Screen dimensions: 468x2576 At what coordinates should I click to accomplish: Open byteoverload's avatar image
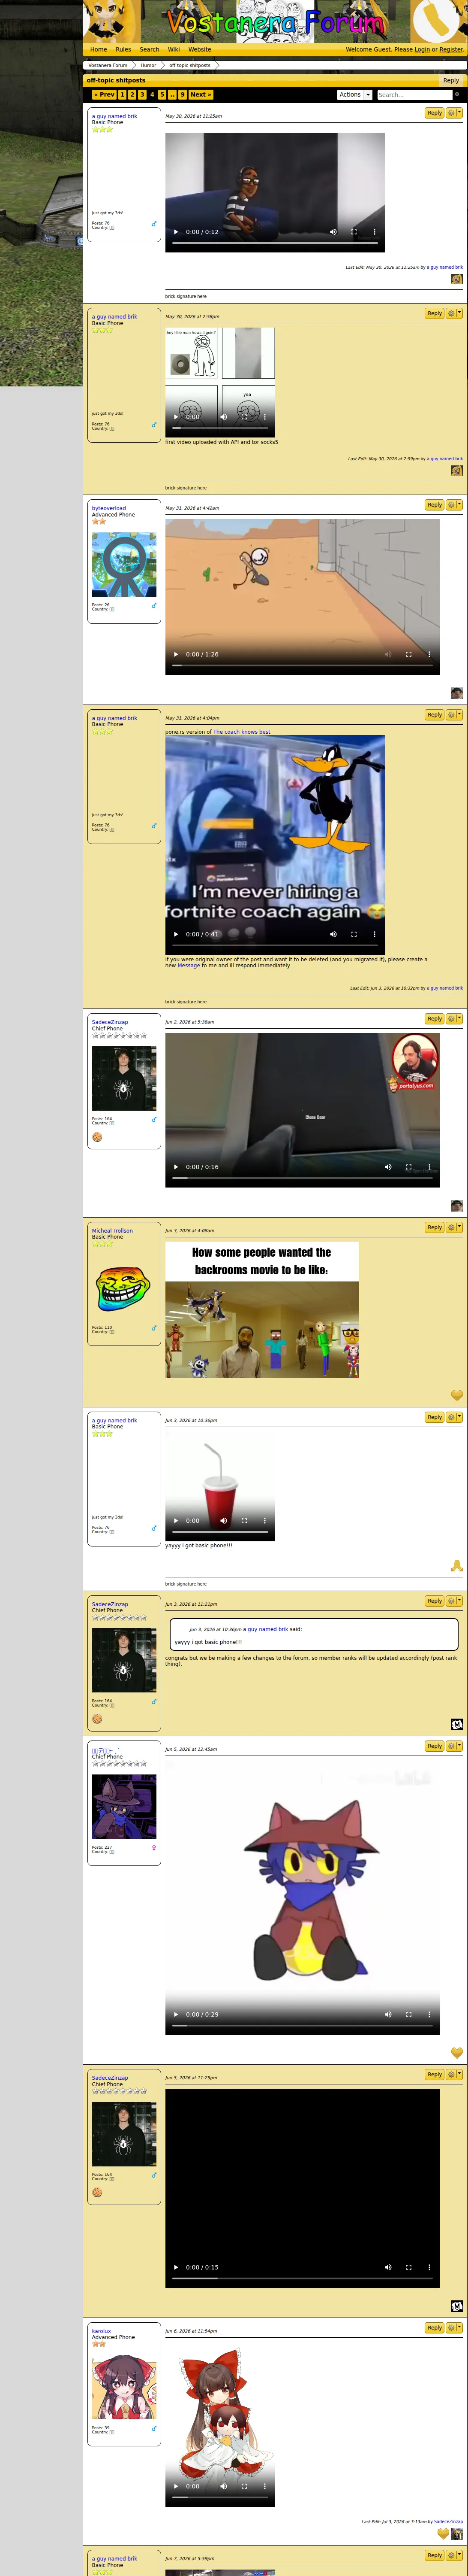pyautogui.click(x=125, y=565)
